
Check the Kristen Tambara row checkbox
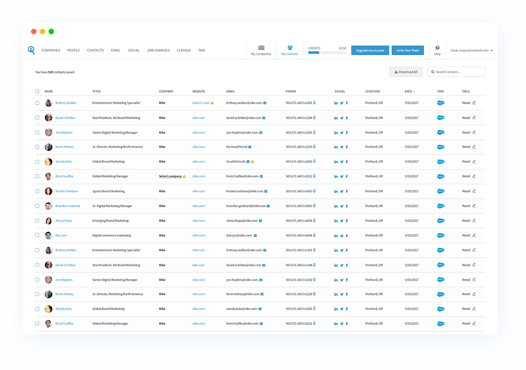[x=37, y=191]
